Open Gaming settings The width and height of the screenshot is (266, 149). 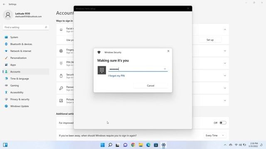[x=26, y=86]
